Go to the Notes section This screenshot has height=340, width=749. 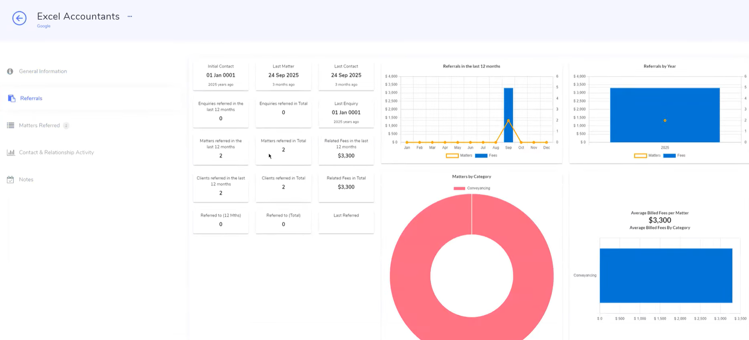pyautogui.click(x=26, y=179)
